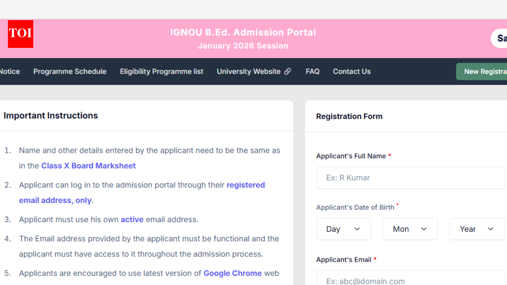Open the Class X Board Marksheet link
The width and height of the screenshot is (507, 285).
click(x=88, y=165)
